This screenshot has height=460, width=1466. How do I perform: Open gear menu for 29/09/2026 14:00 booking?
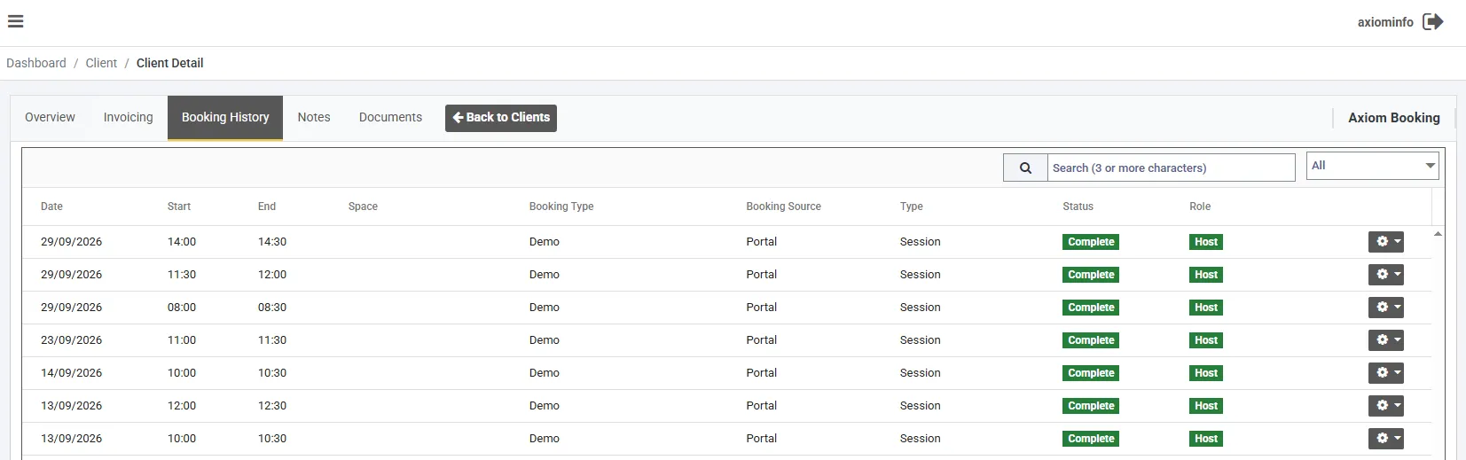[1385, 242]
